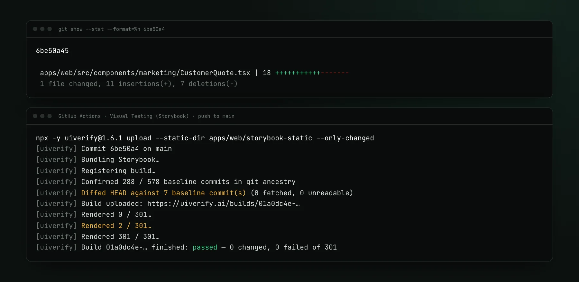Click the green 'passed' status word
This screenshot has height=282, width=579.
(205, 247)
